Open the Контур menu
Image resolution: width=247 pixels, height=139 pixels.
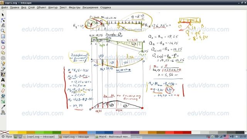53,7
